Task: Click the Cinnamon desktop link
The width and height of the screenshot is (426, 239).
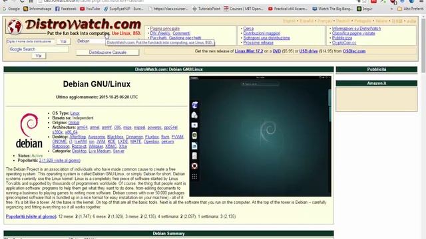Action: coord(134,137)
